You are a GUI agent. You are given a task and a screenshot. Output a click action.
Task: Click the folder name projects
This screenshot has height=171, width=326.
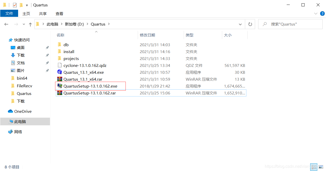(71, 59)
